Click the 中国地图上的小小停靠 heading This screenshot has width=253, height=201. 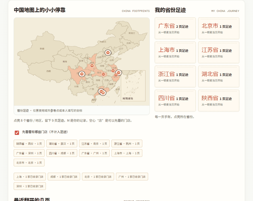tap(40, 10)
